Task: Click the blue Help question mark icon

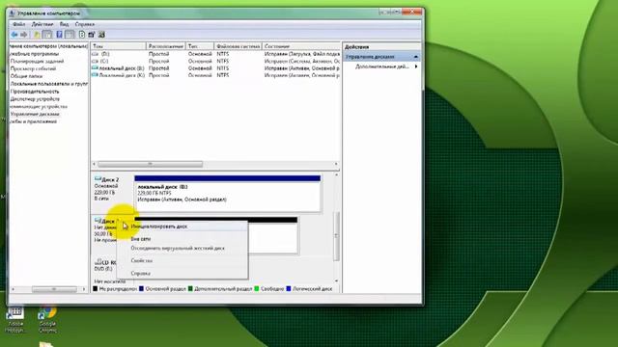Action: [59, 35]
